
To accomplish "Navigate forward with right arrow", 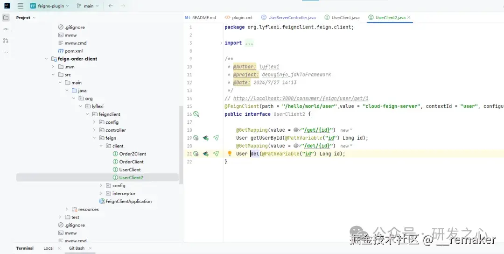I will (x=123, y=6).
